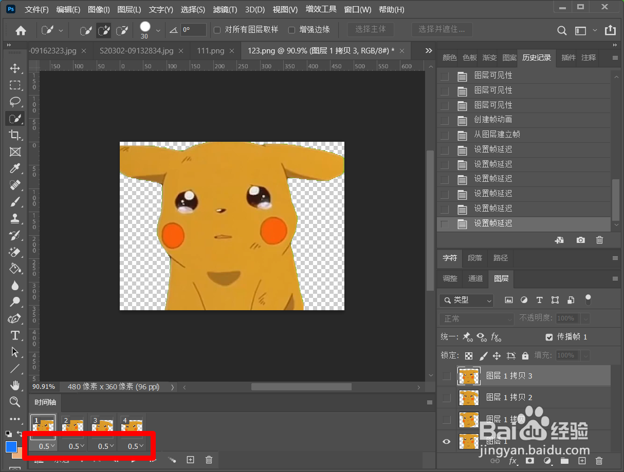
Task: Duplicate the selected frame in timeline
Action: click(190, 460)
